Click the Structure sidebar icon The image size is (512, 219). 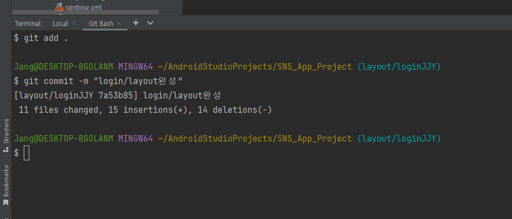[6, 150]
